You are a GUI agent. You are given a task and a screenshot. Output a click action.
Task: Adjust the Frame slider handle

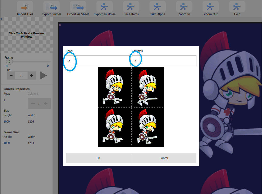pos(9,62)
